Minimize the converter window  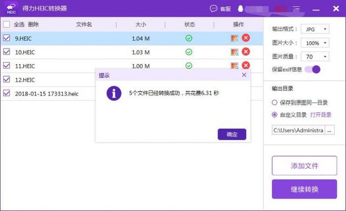(316, 10)
